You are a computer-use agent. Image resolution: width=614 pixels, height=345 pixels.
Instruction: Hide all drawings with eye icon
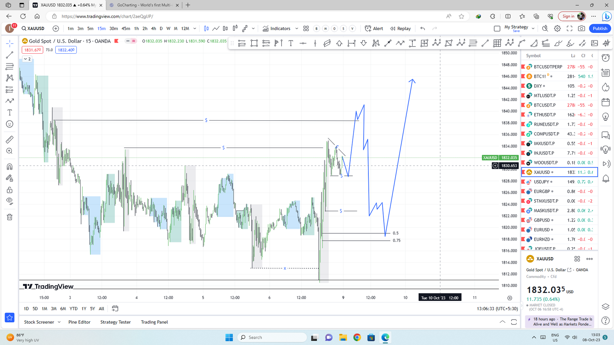click(x=10, y=201)
